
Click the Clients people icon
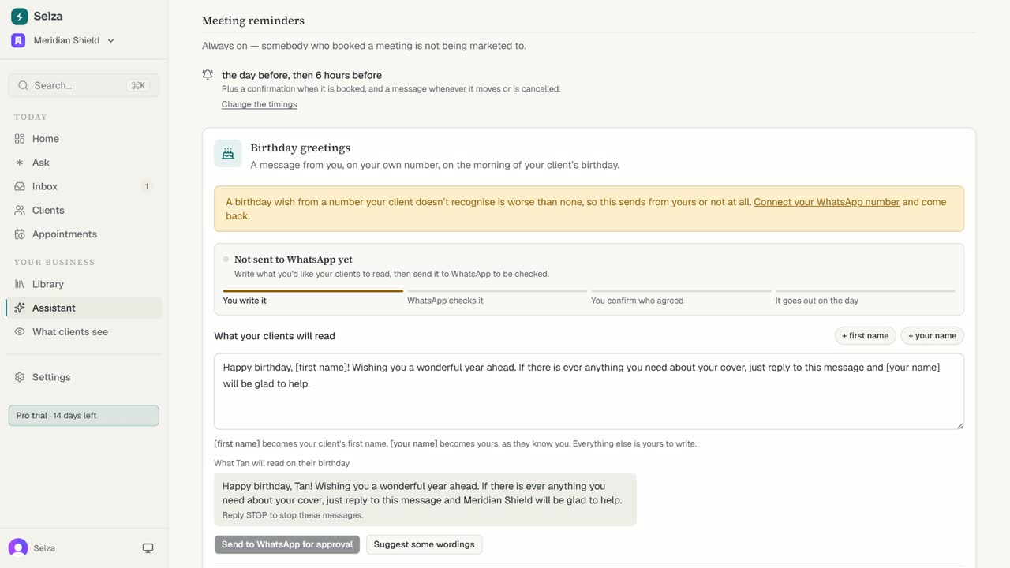[x=20, y=210]
